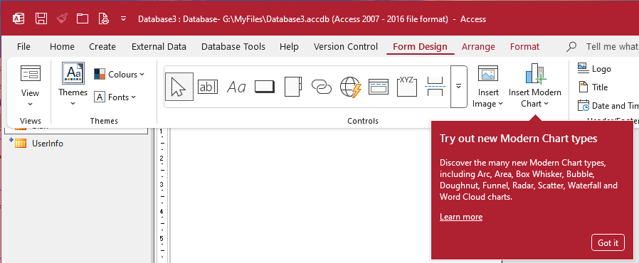Viewport: 639px width, 263px height.
Task: Open the Fonts dropdown
Action: point(115,97)
